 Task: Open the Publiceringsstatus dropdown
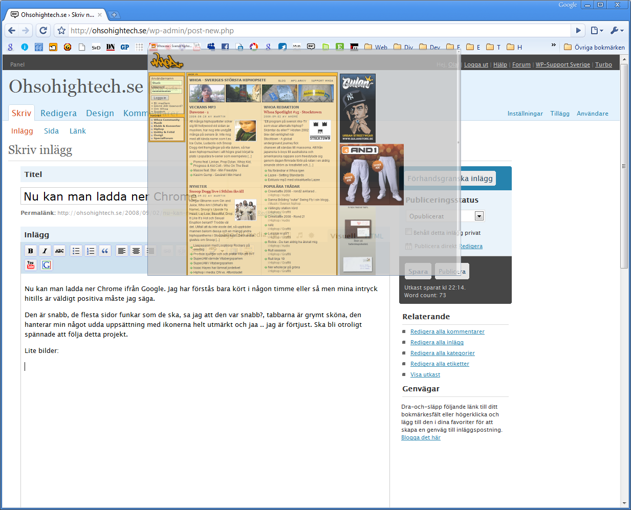445,216
